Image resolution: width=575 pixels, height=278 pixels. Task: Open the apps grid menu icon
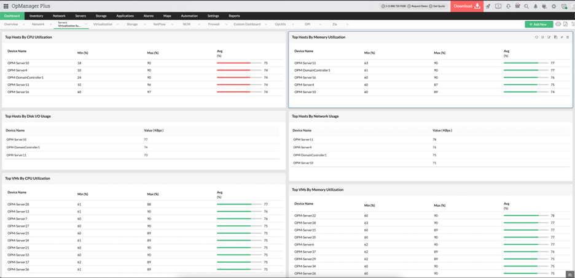click(6, 6)
